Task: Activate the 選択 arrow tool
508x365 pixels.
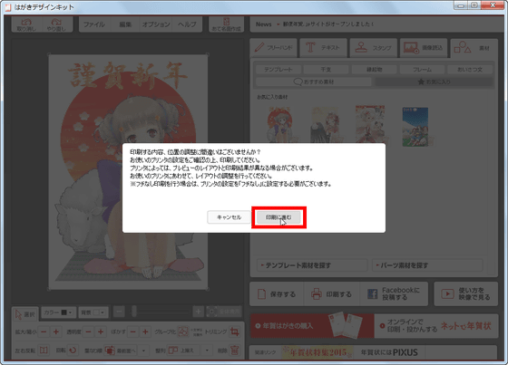Action: click(25, 314)
